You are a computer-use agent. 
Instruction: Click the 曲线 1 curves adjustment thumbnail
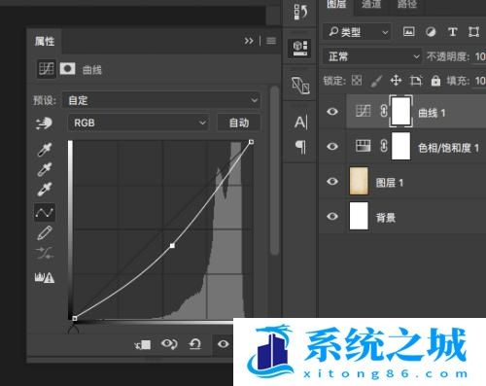[x=363, y=111]
